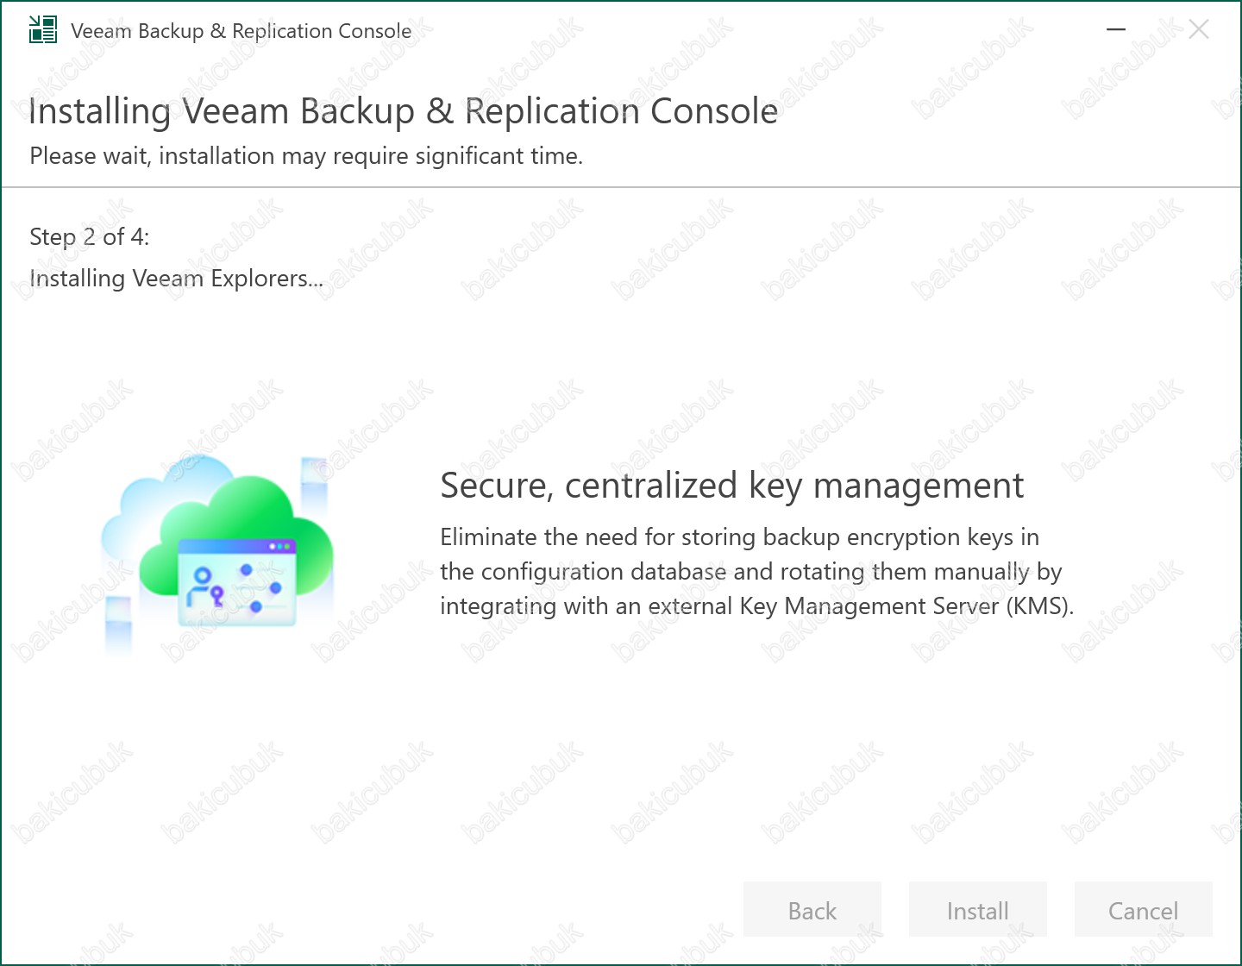The image size is (1242, 966).
Task: Minimize the installer window
Action: pos(1116,30)
